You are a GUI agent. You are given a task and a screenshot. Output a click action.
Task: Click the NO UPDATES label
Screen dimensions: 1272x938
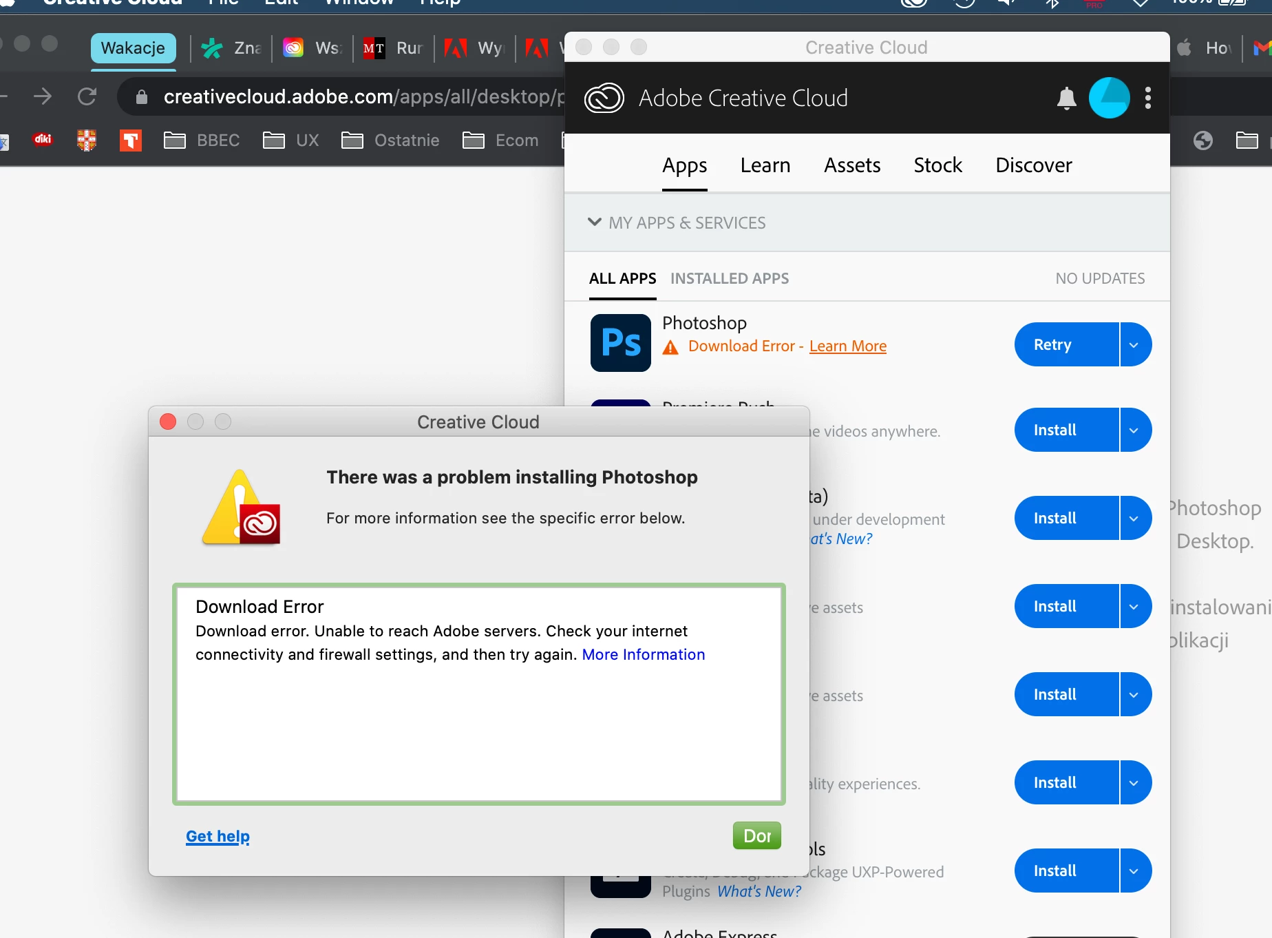(1100, 278)
